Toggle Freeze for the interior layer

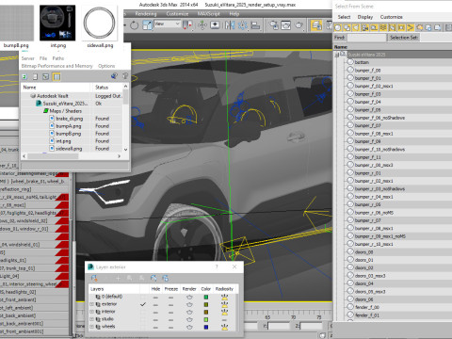[170, 313]
